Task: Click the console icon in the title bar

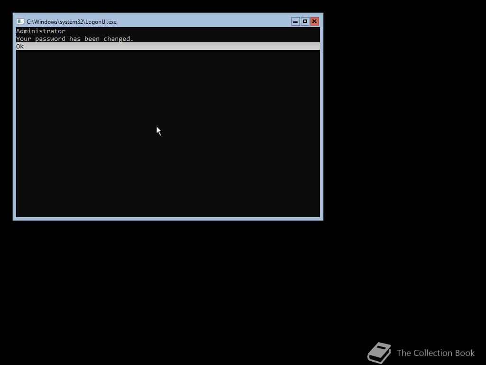Action: tap(20, 21)
